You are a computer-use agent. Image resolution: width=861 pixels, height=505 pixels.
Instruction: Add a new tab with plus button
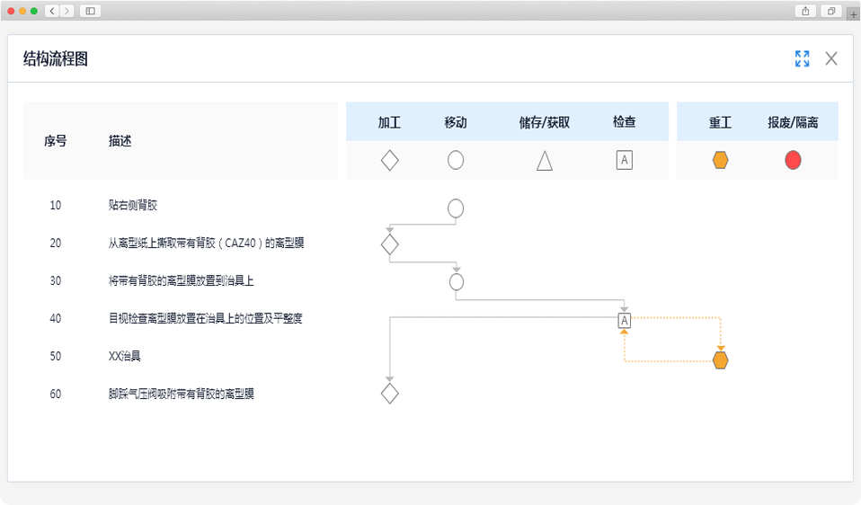click(x=853, y=14)
